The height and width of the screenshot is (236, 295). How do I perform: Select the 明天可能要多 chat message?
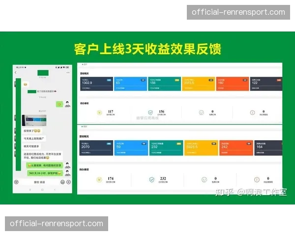(x=31, y=146)
